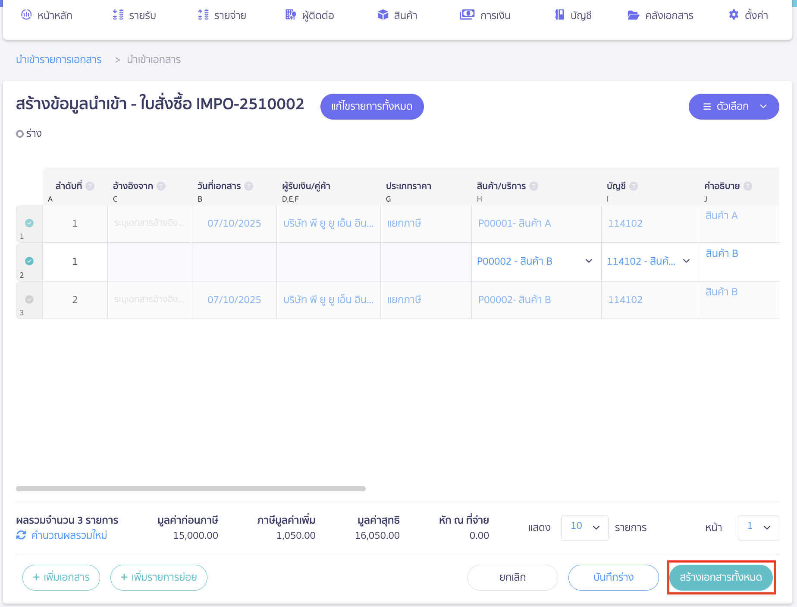797x607 pixels.
Task: Expand the P00002 - สินค้า B product dropdown
Action: pyautogui.click(x=588, y=261)
